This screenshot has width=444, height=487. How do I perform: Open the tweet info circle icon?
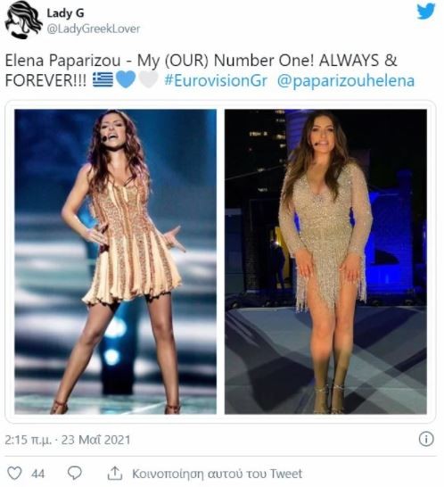[426, 439]
